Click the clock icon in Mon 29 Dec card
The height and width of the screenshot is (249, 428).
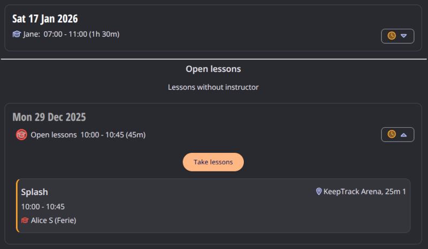392,134
